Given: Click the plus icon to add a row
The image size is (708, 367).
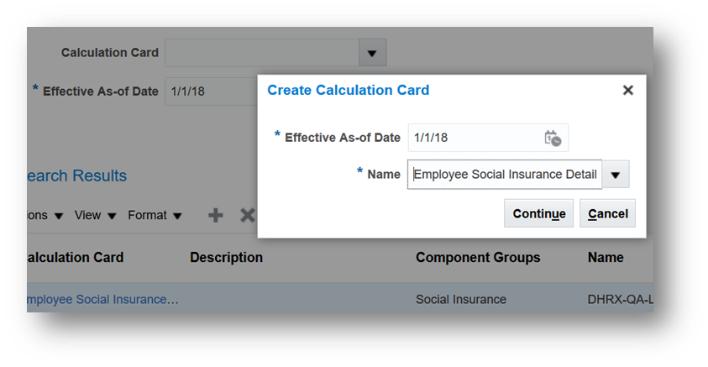Looking at the screenshot, I should [216, 216].
